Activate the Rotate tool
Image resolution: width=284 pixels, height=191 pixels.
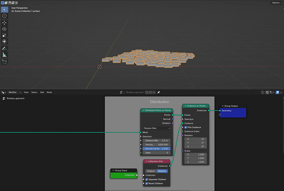pyautogui.click(x=4, y=29)
